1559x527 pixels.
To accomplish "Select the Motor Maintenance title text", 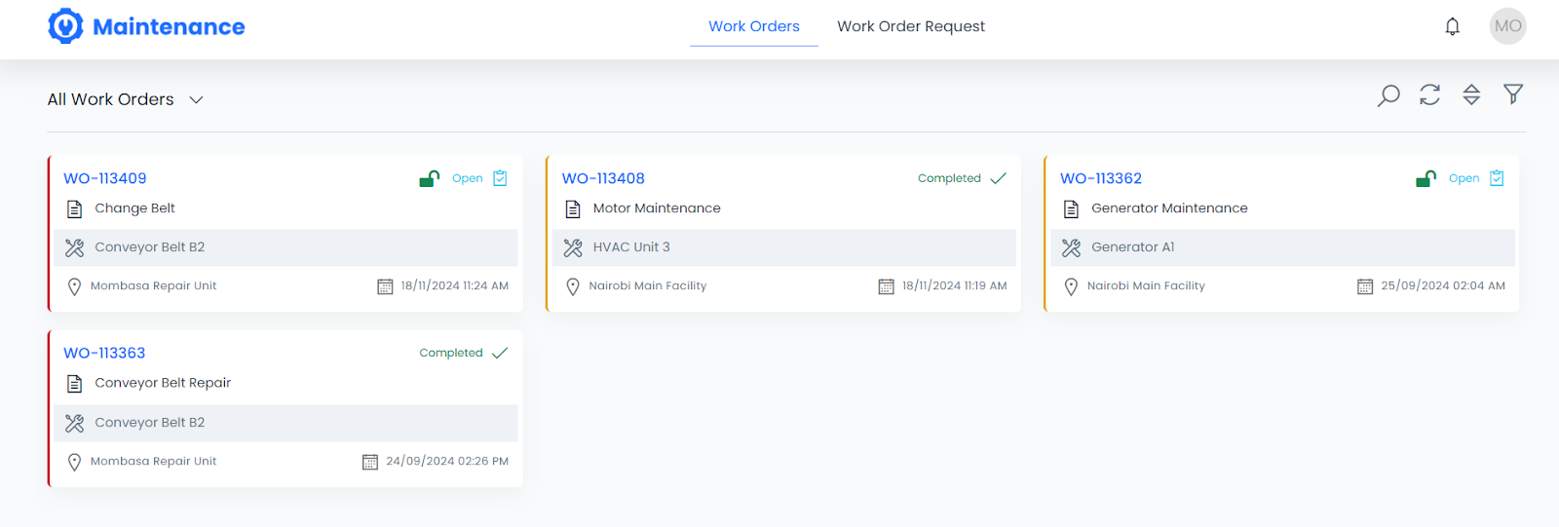I will [657, 208].
